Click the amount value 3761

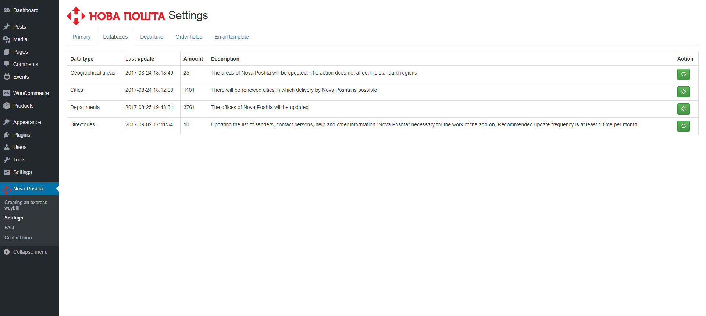[x=189, y=107]
